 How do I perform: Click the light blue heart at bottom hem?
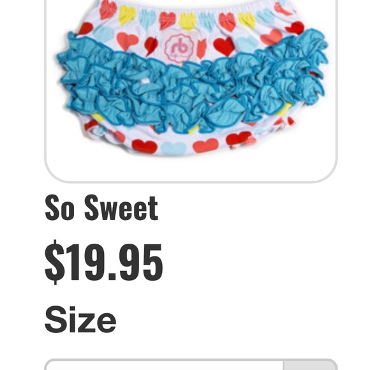pyautogui.click(x=174, y=148)
